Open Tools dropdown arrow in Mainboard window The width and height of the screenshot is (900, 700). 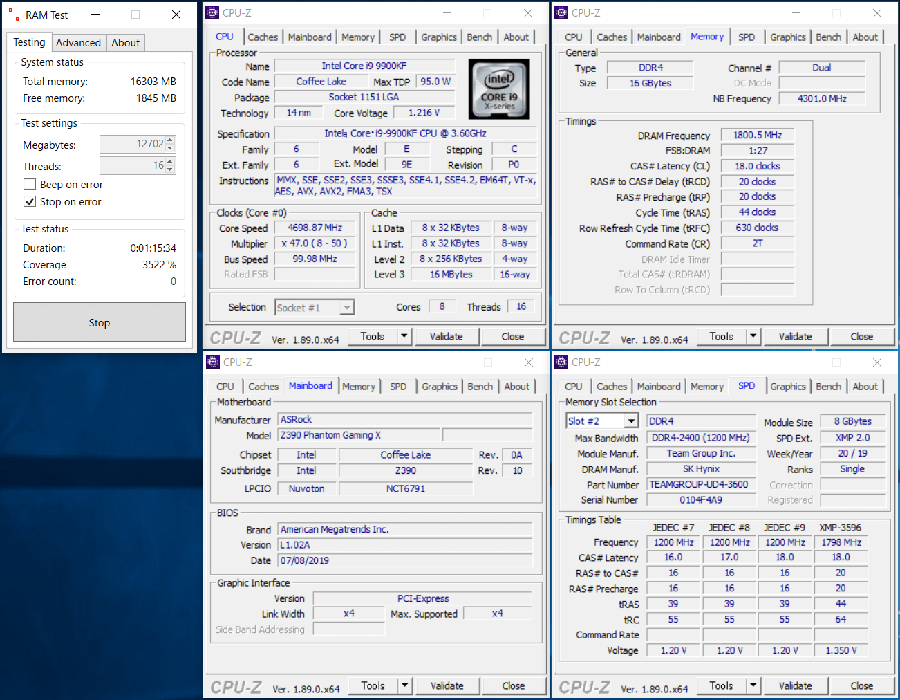tap(405, 686)
